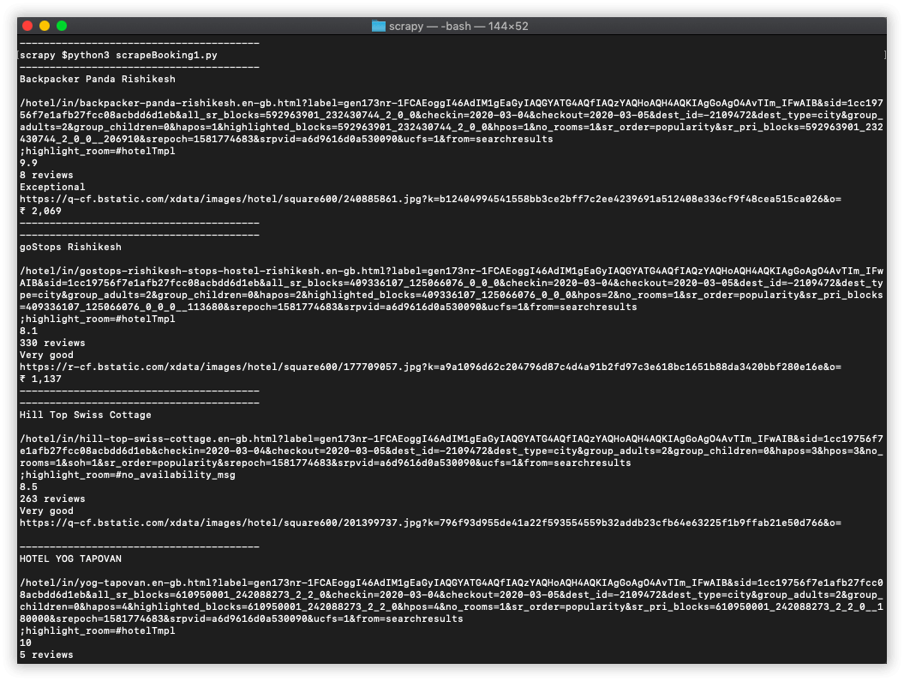The image size is (904, 681).
Task: Click the price '₹ 2,069'
Action: click(x=40, y=212)
